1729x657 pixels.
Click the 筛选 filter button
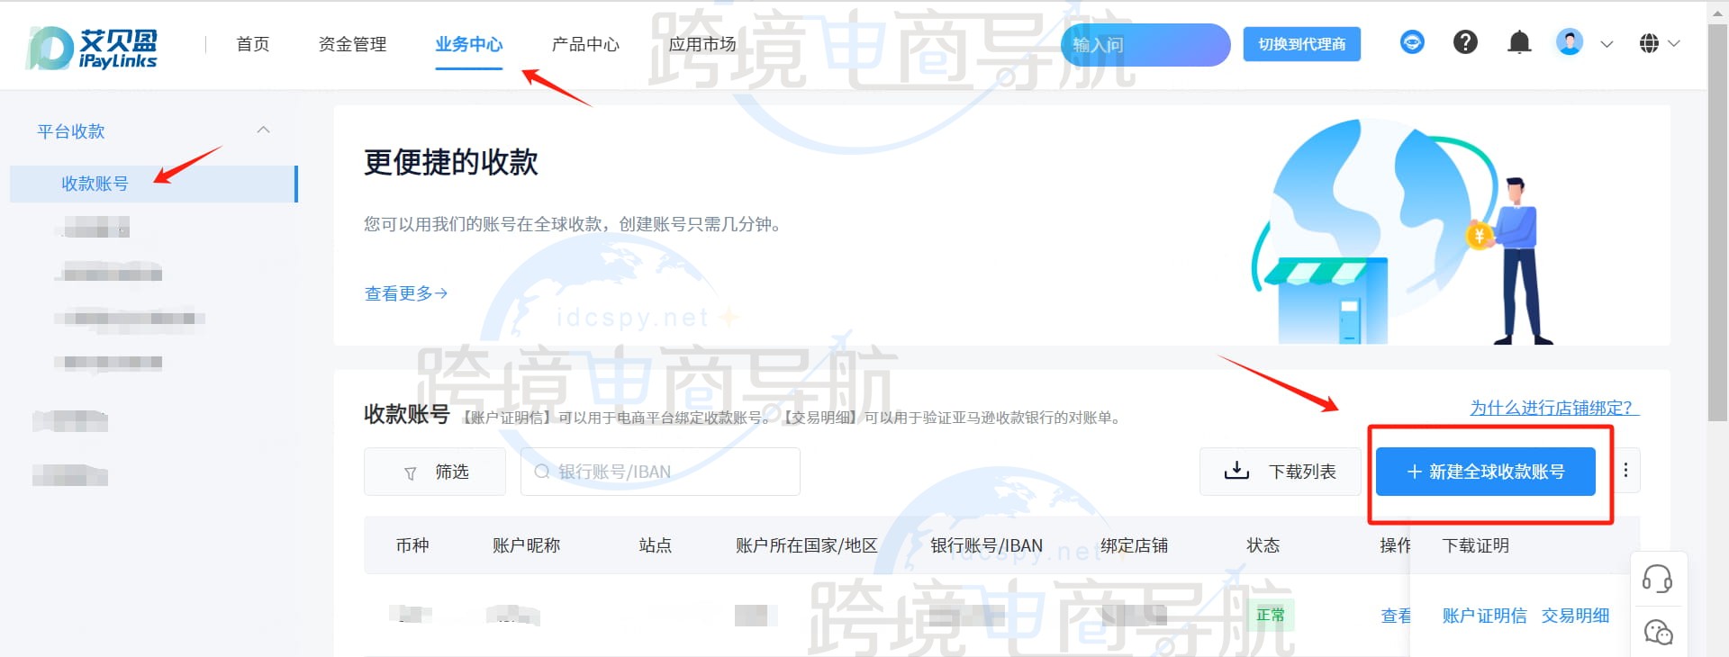coord(435,472)
